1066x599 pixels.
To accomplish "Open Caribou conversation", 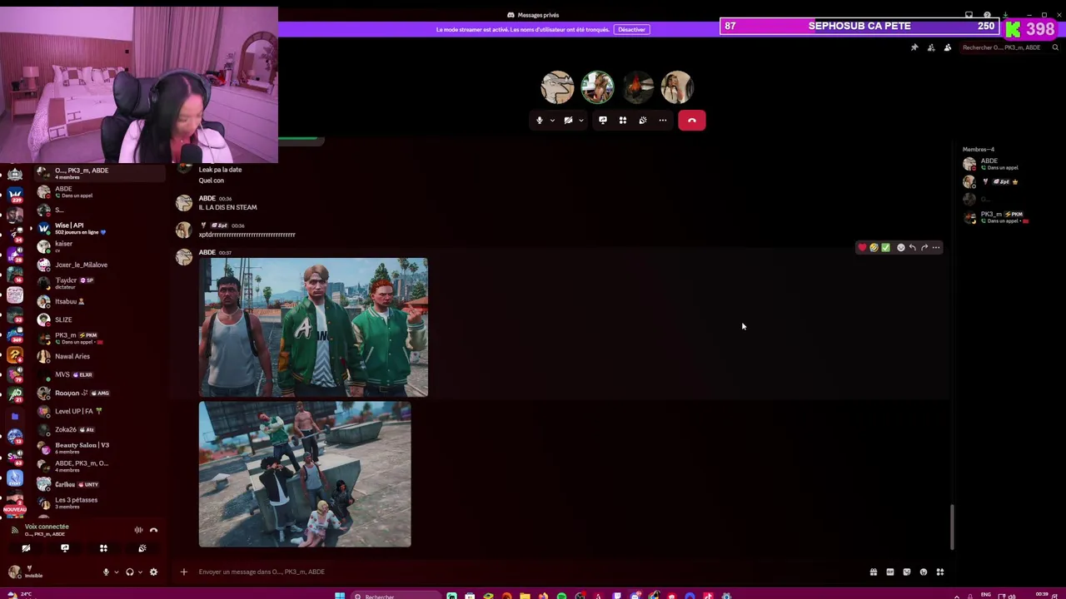I will coord(100,484).
